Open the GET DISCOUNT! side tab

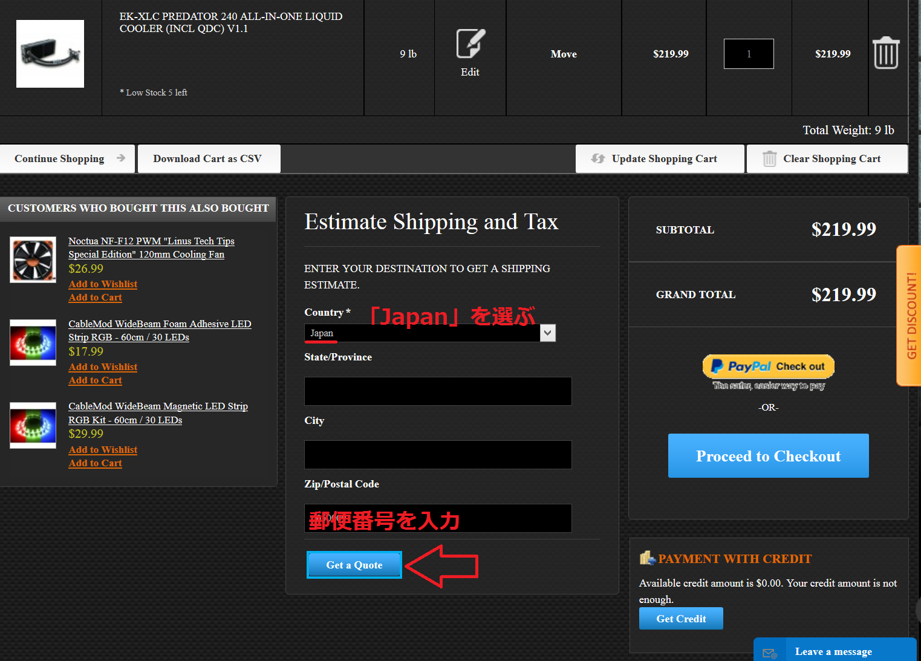point(910,315)
